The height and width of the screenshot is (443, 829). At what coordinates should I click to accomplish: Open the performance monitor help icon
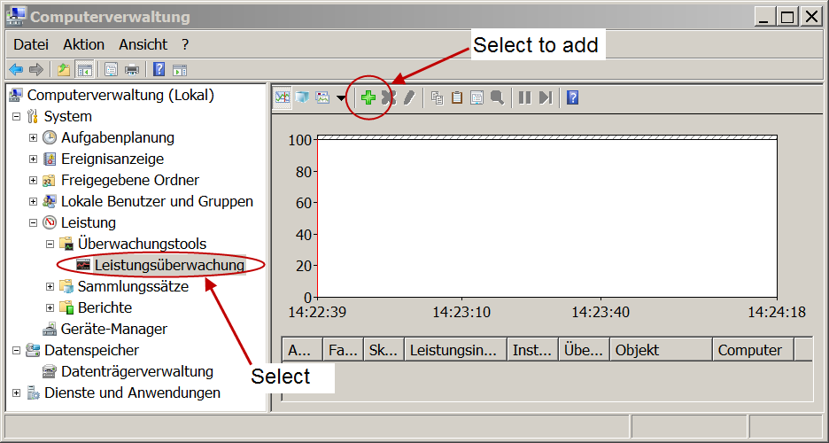pos(572,97)
